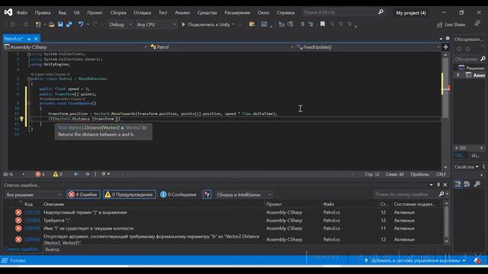This screenshot has height=274, width=488.
Task: Click the categorized view icon in the Properties panel
Action: 457,184
